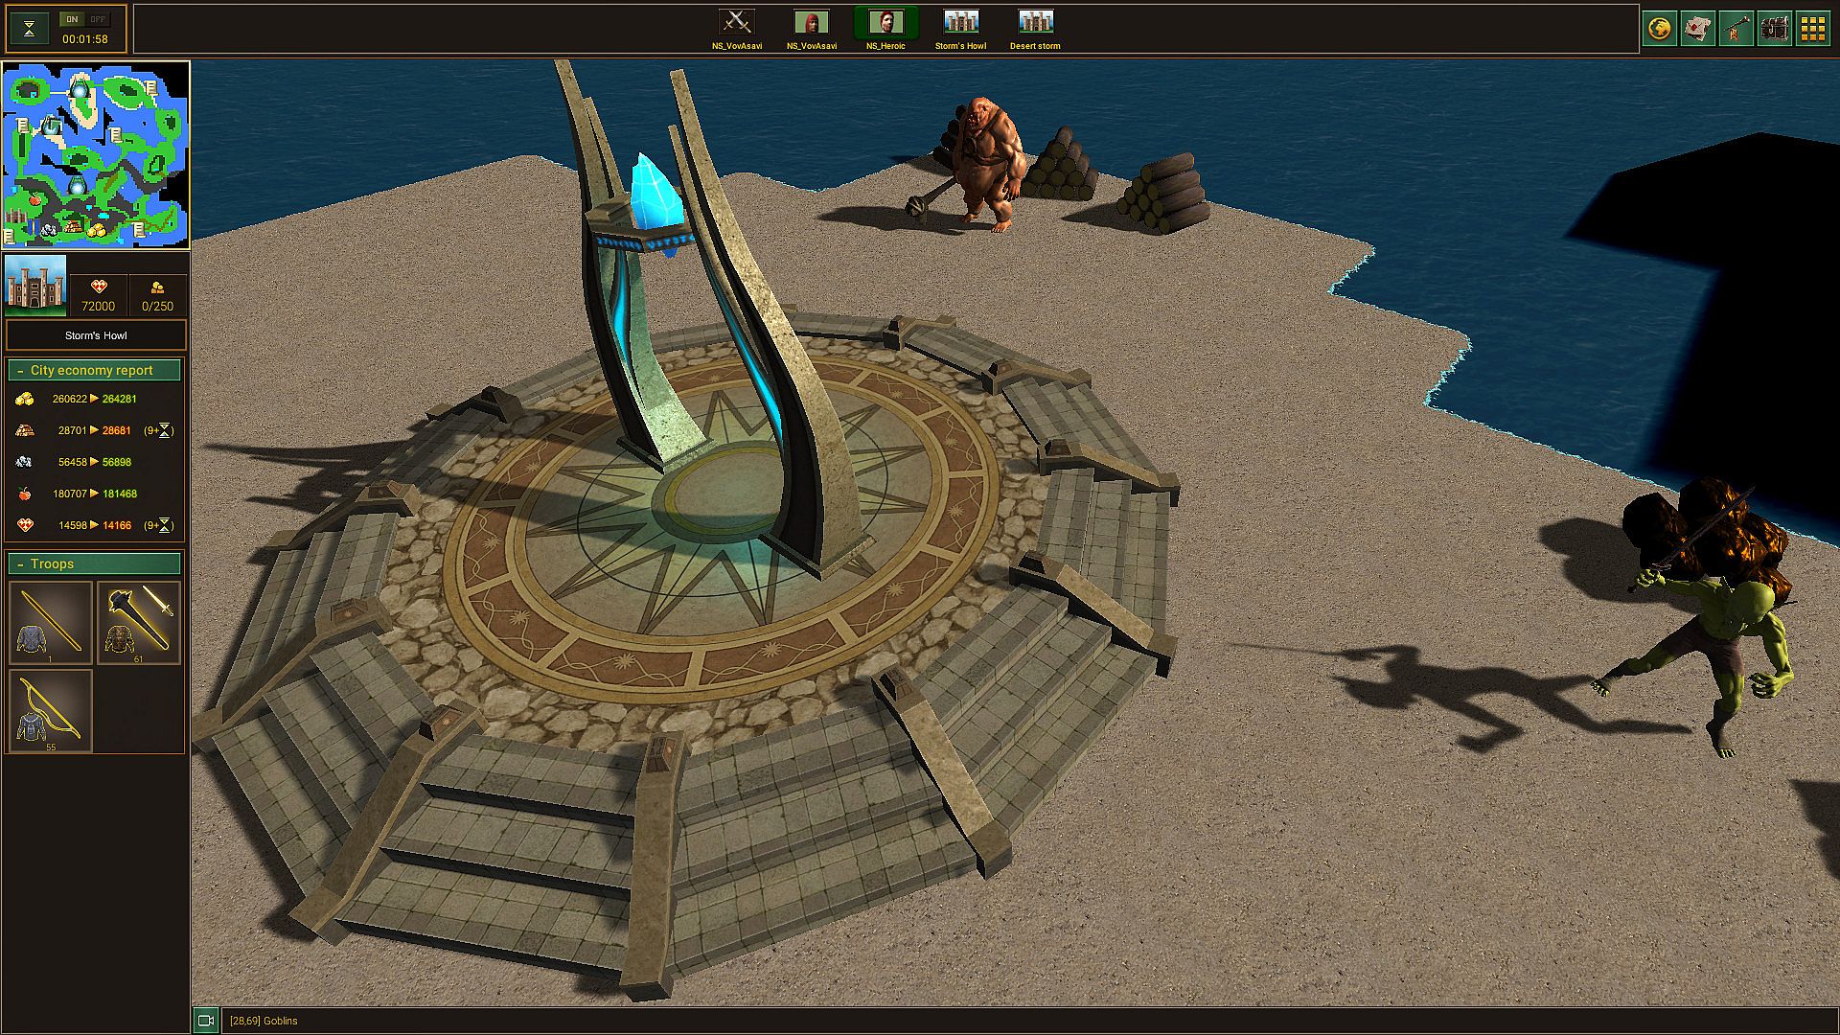The image size is (1840, 1035).
Task: Select the crossed swords NS_VovAsavi icon
Action: click(736, 22)
